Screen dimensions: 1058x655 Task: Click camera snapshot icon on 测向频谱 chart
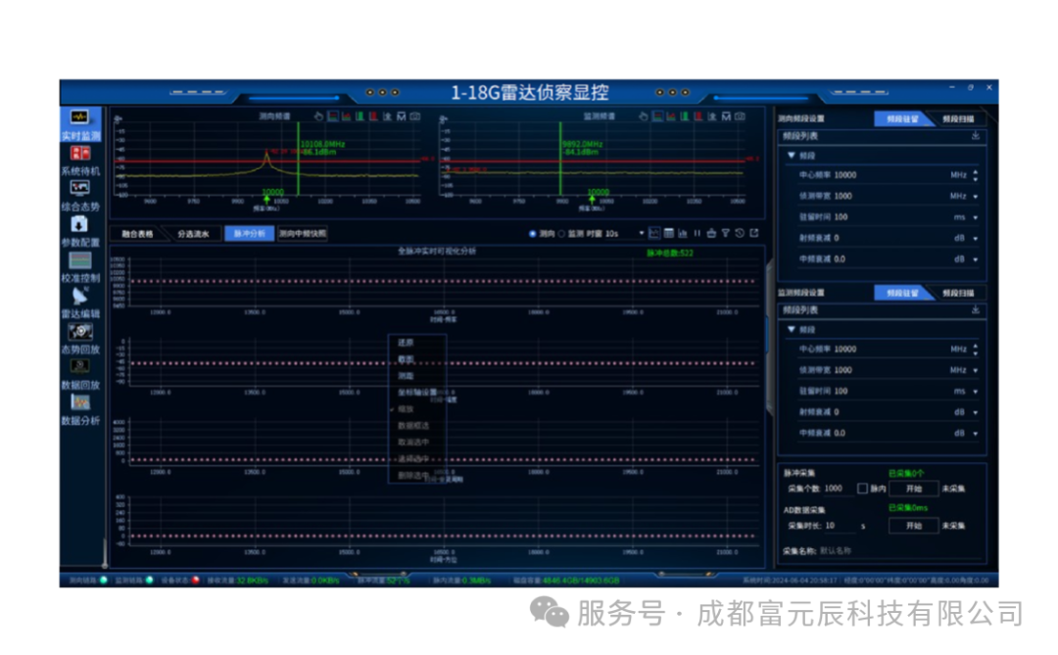[x=415, y=117]
